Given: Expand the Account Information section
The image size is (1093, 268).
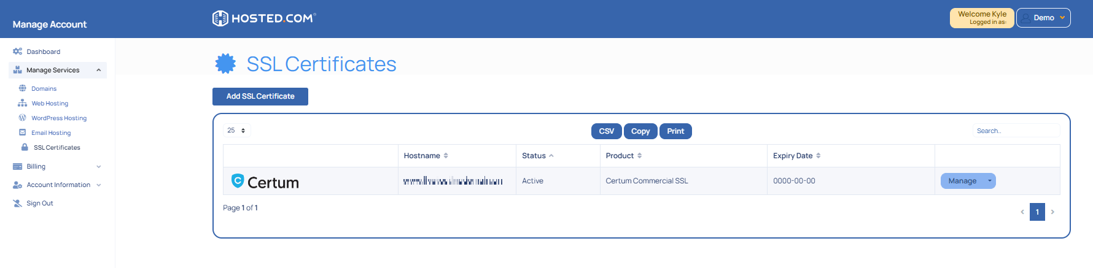Looking at the screenshot, I should [98, 185].
